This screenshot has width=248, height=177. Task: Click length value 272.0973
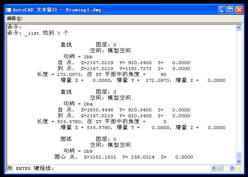[69, 74]
